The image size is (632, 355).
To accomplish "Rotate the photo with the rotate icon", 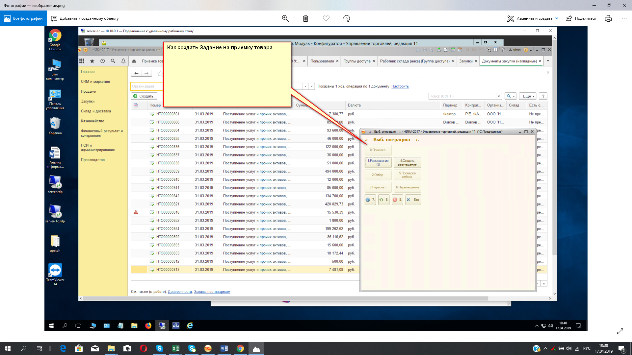I will pyautogui.click(x=346, y=18).
